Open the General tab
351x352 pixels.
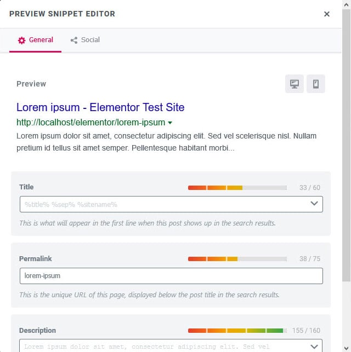click(36, 40)
